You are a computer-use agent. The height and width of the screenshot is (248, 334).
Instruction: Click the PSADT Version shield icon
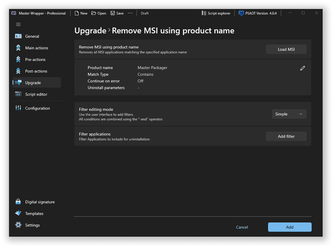pos(241,13)
